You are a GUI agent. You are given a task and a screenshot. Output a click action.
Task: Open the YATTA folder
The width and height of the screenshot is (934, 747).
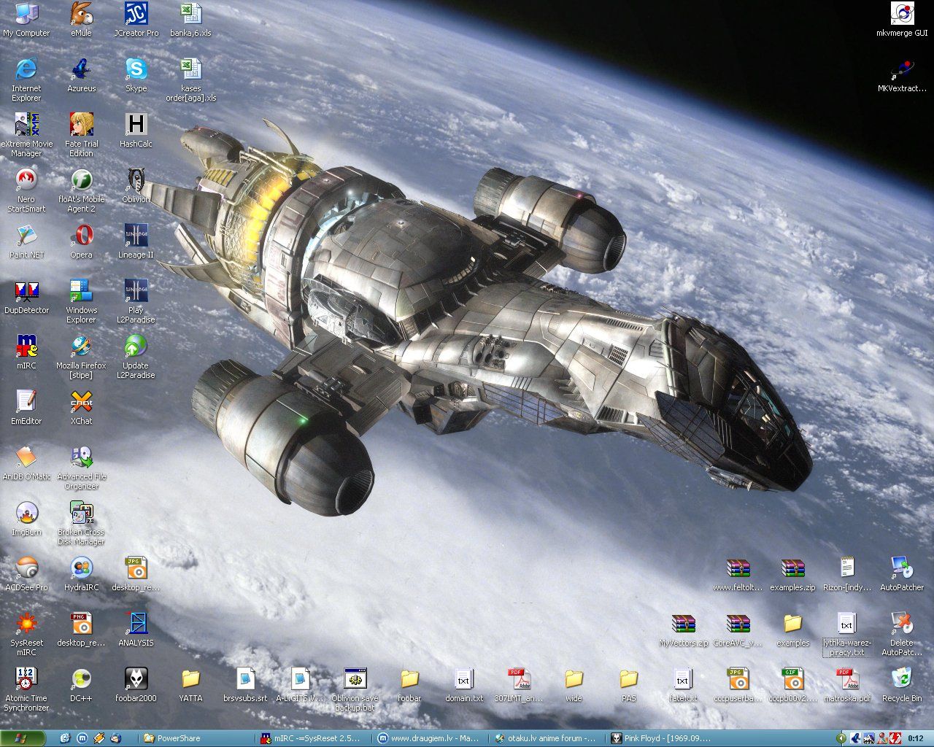tap(190, 685)
